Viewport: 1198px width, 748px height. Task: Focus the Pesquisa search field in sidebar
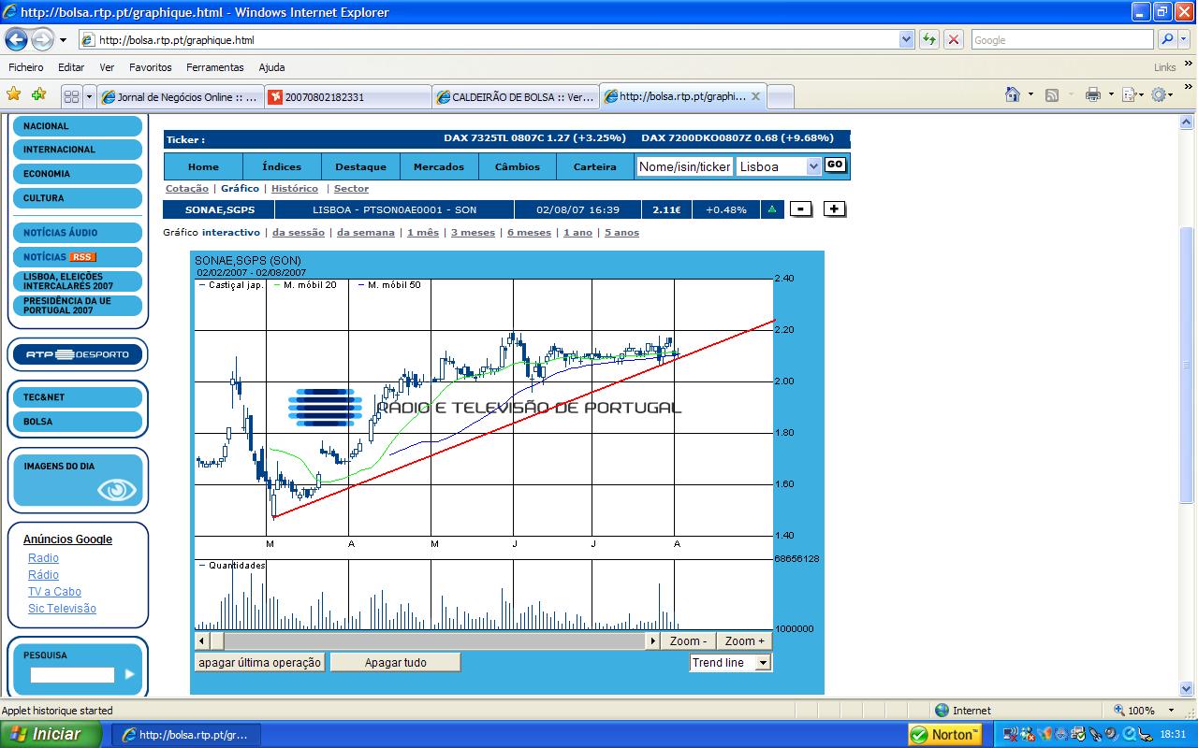pyautogui.click(x=72, y=674)
